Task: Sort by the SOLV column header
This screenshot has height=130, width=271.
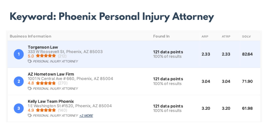Action: point(246,37)
